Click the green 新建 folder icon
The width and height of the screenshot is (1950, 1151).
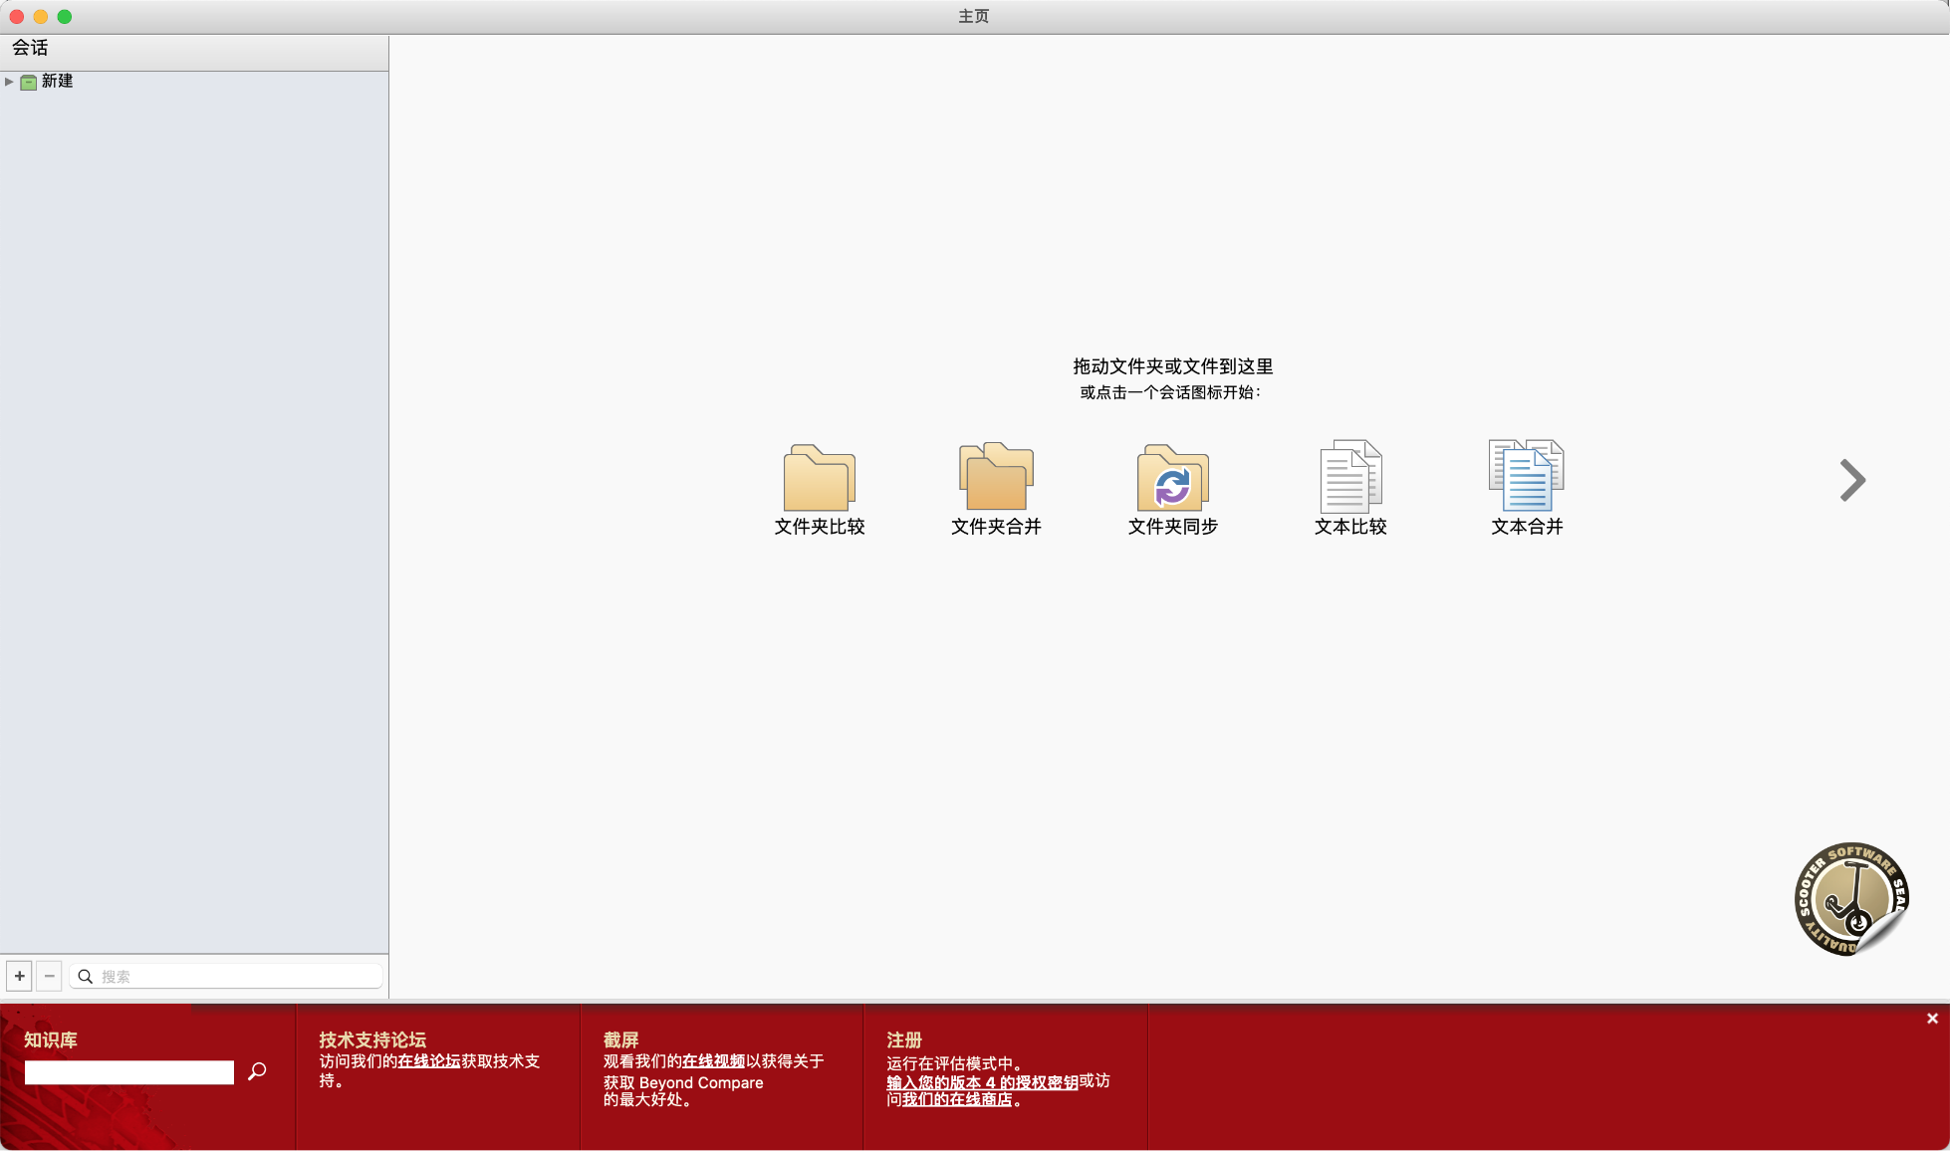pyautogui.click(x=29, y=82)
